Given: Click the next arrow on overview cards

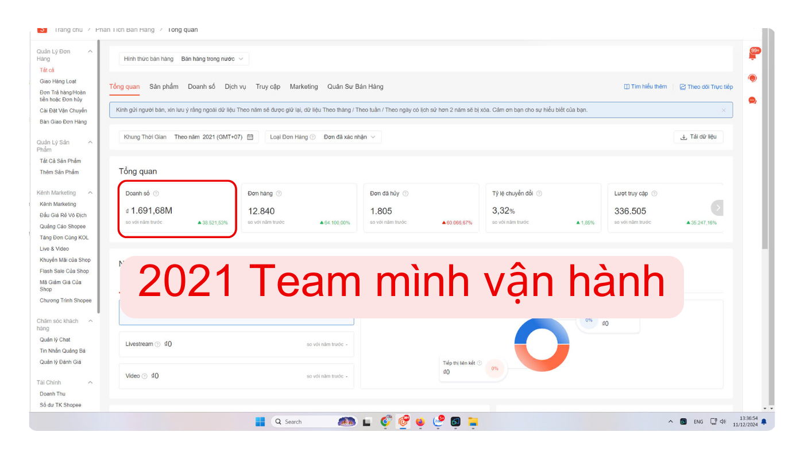Looking at the screenshot, I should click(717, 207).
